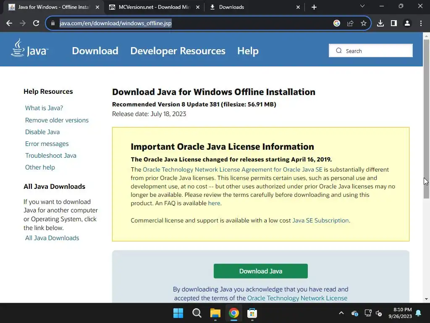Viewport: 430px width, 323px height.
Task: Open the 'Other help' link
Action: coord(40,167)
